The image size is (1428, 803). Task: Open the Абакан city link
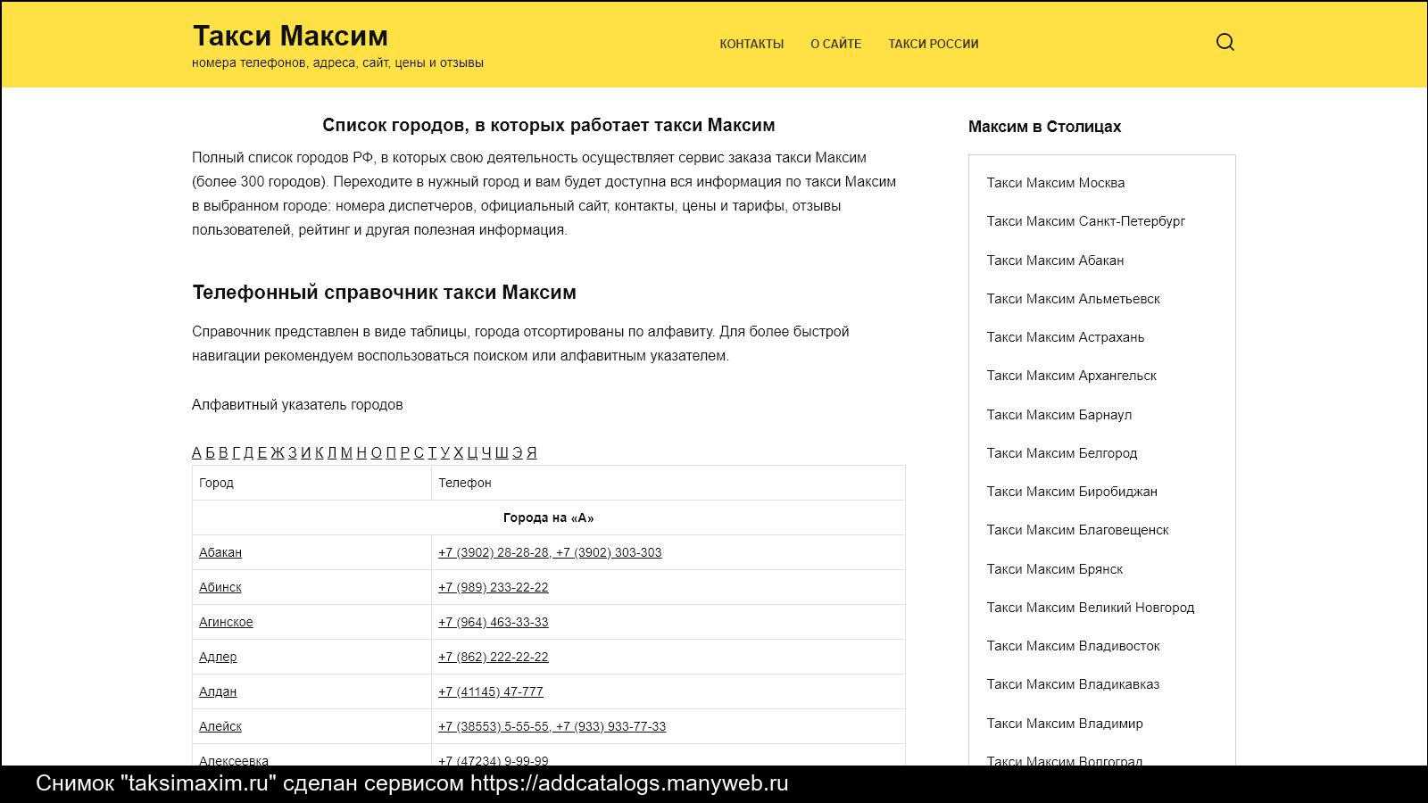pos(220,552)
